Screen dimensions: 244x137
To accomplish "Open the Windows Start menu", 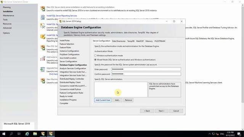I will (4, 134).
